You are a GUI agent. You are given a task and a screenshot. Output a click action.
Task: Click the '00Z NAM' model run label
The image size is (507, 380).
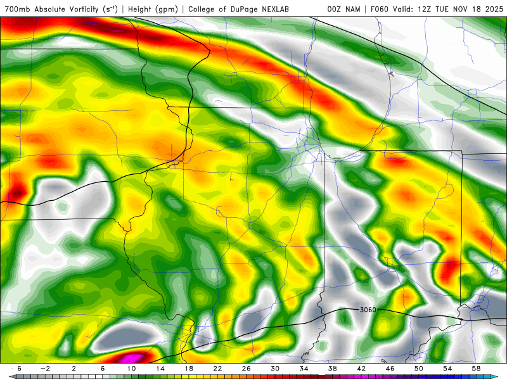(x=343, y=9)
